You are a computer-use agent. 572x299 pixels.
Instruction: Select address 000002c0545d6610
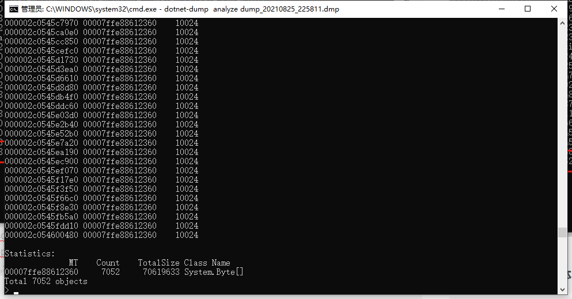41,78
